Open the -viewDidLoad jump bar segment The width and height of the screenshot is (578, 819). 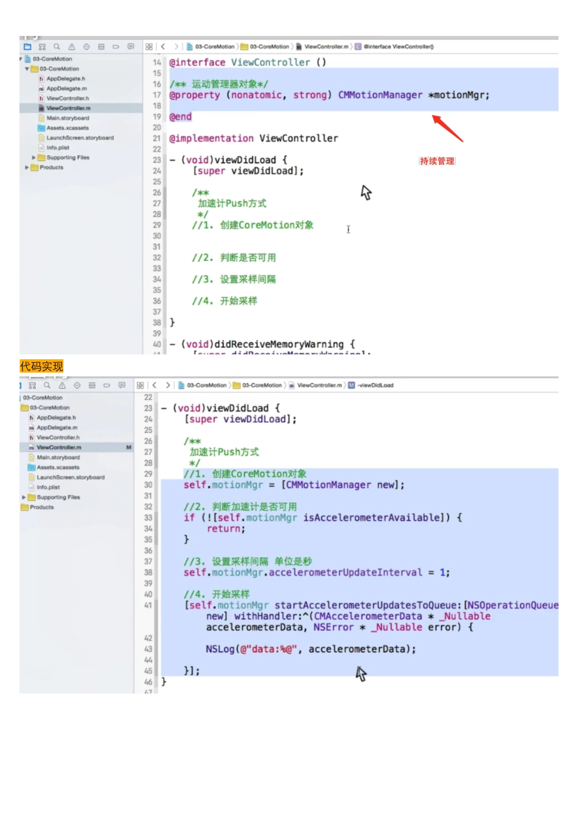pyautogui.click(x=375, y=385)
